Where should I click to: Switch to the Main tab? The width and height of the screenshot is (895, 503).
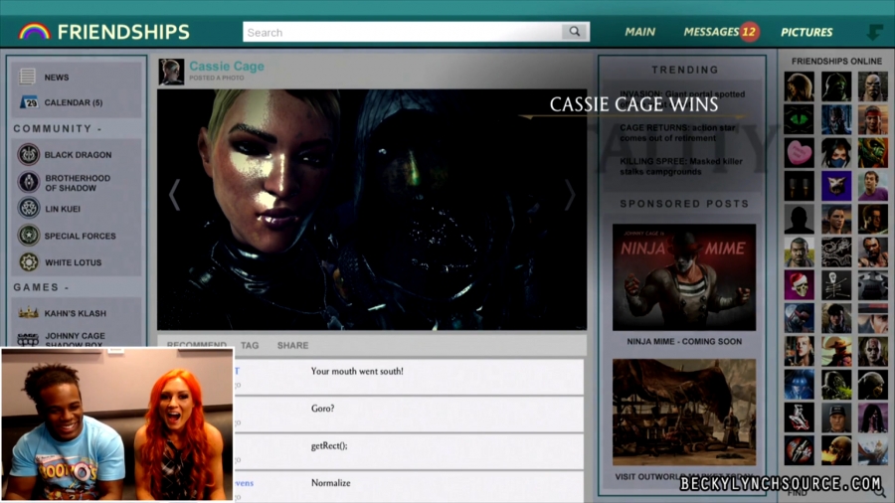tap(639, 32)
